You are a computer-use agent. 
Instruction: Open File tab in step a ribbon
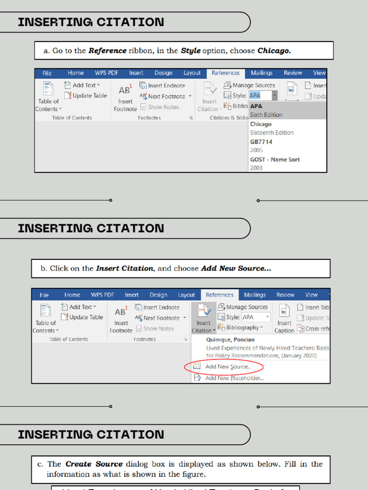coord(47,73)
